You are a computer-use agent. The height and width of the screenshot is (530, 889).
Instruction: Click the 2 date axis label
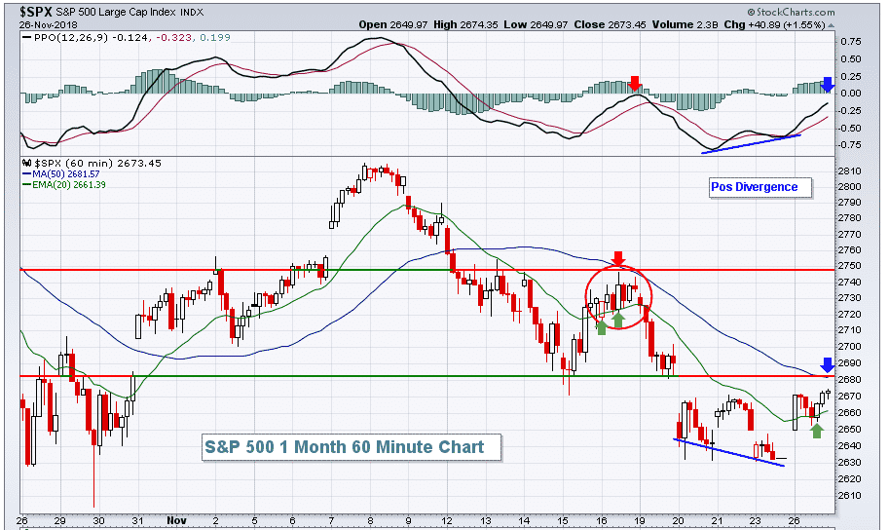click(x=215, y=520)
